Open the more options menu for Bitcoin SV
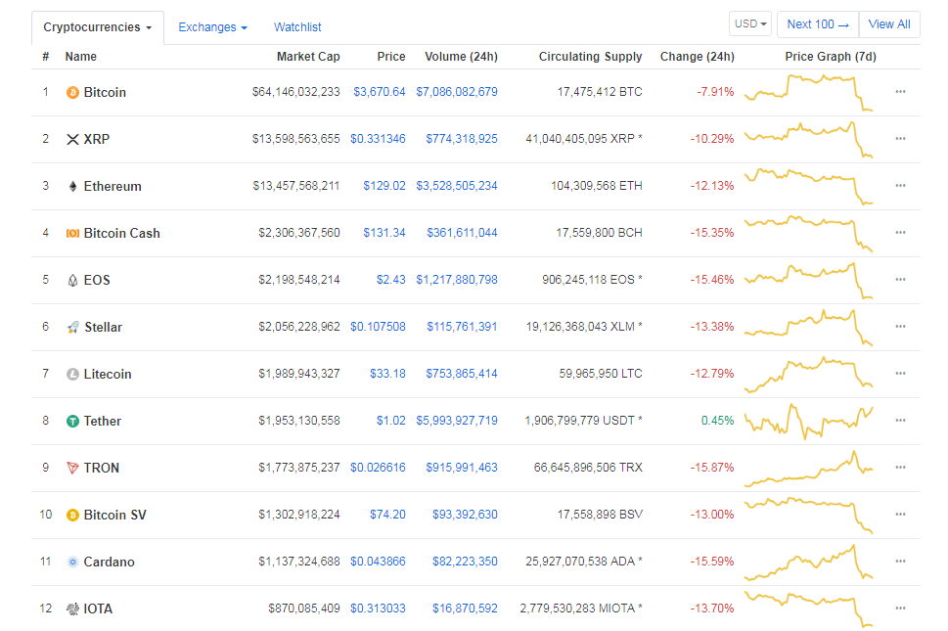This screenshot has width=948, height=631. point(900,515)
